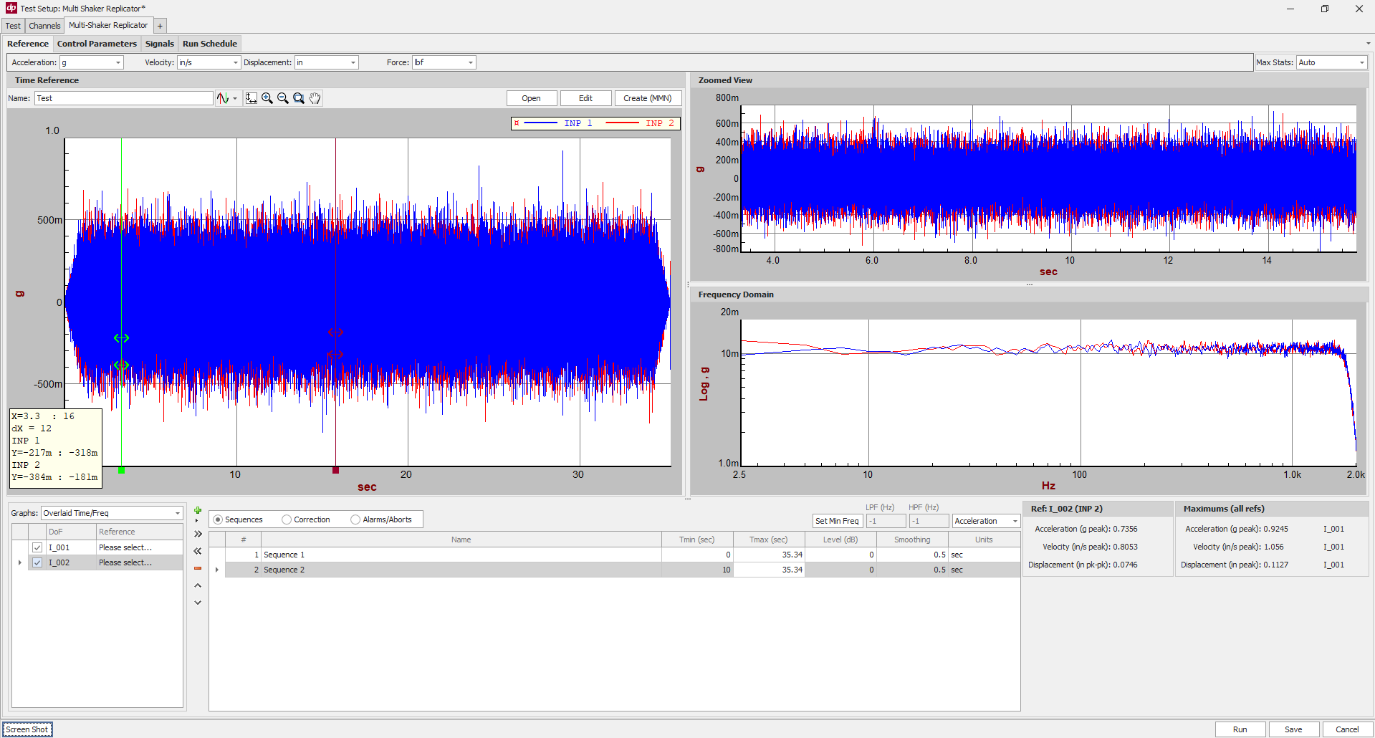Activate the pan hand tool
Screen dimensions: 1375x738
pyautogui.click(x=315, y=98)
